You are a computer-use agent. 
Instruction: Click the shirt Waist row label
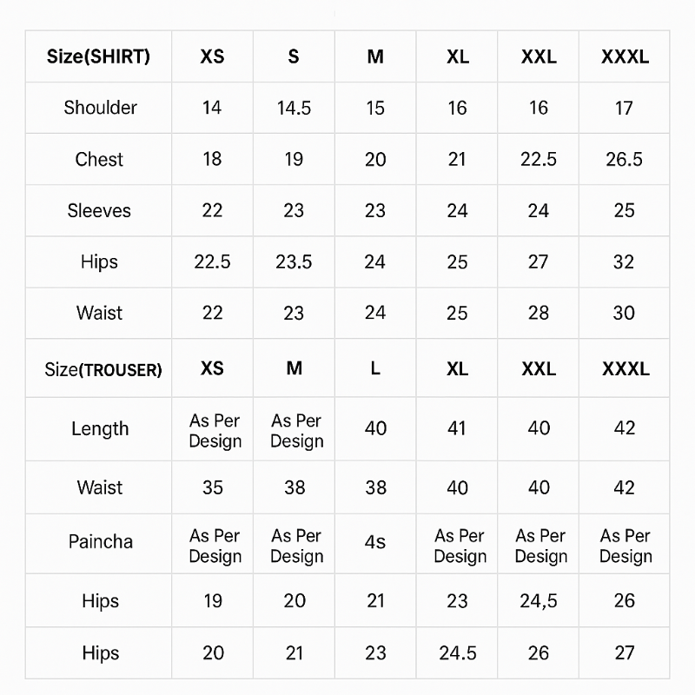tap(99, 313)
